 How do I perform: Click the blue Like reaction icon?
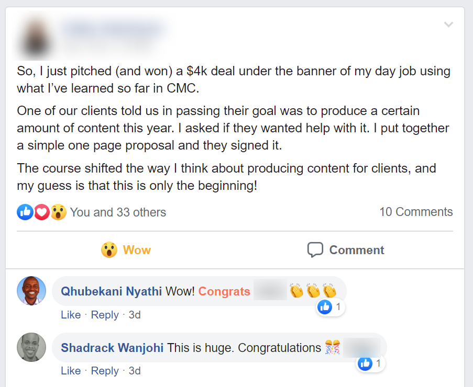[25, 212]
